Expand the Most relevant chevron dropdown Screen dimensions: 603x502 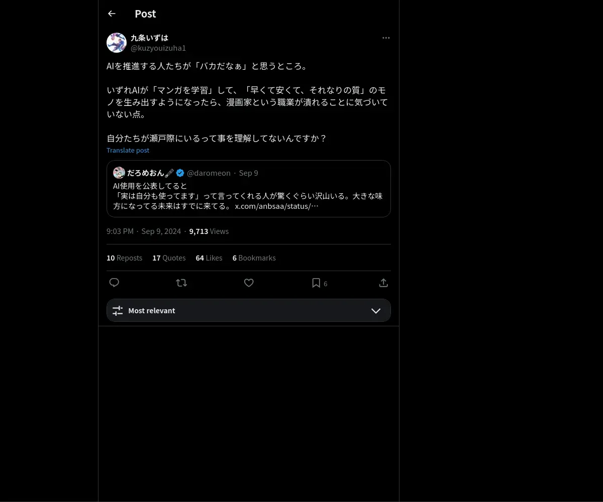(376, 311)
